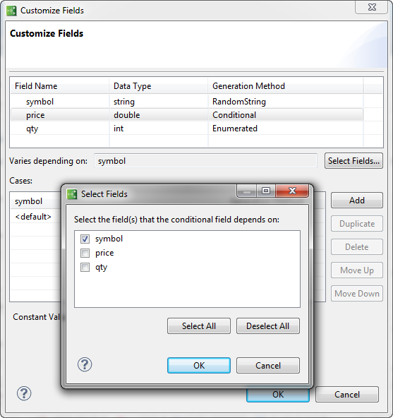
Task: Close the Select Fields dialog
Action: (x=292, y=191)
